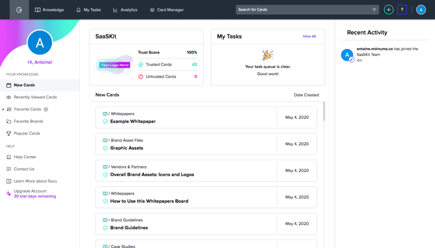Click the eye icon for Recently Viewed Cards

click(9, 97)
